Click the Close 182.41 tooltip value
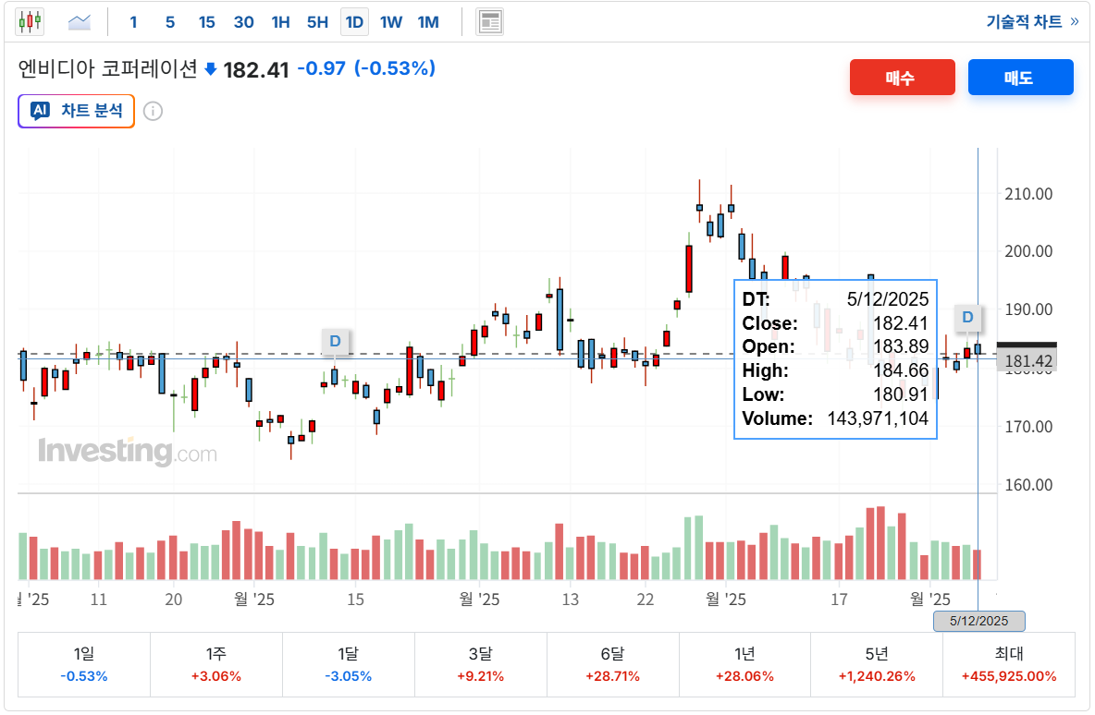 pos(901,323)
